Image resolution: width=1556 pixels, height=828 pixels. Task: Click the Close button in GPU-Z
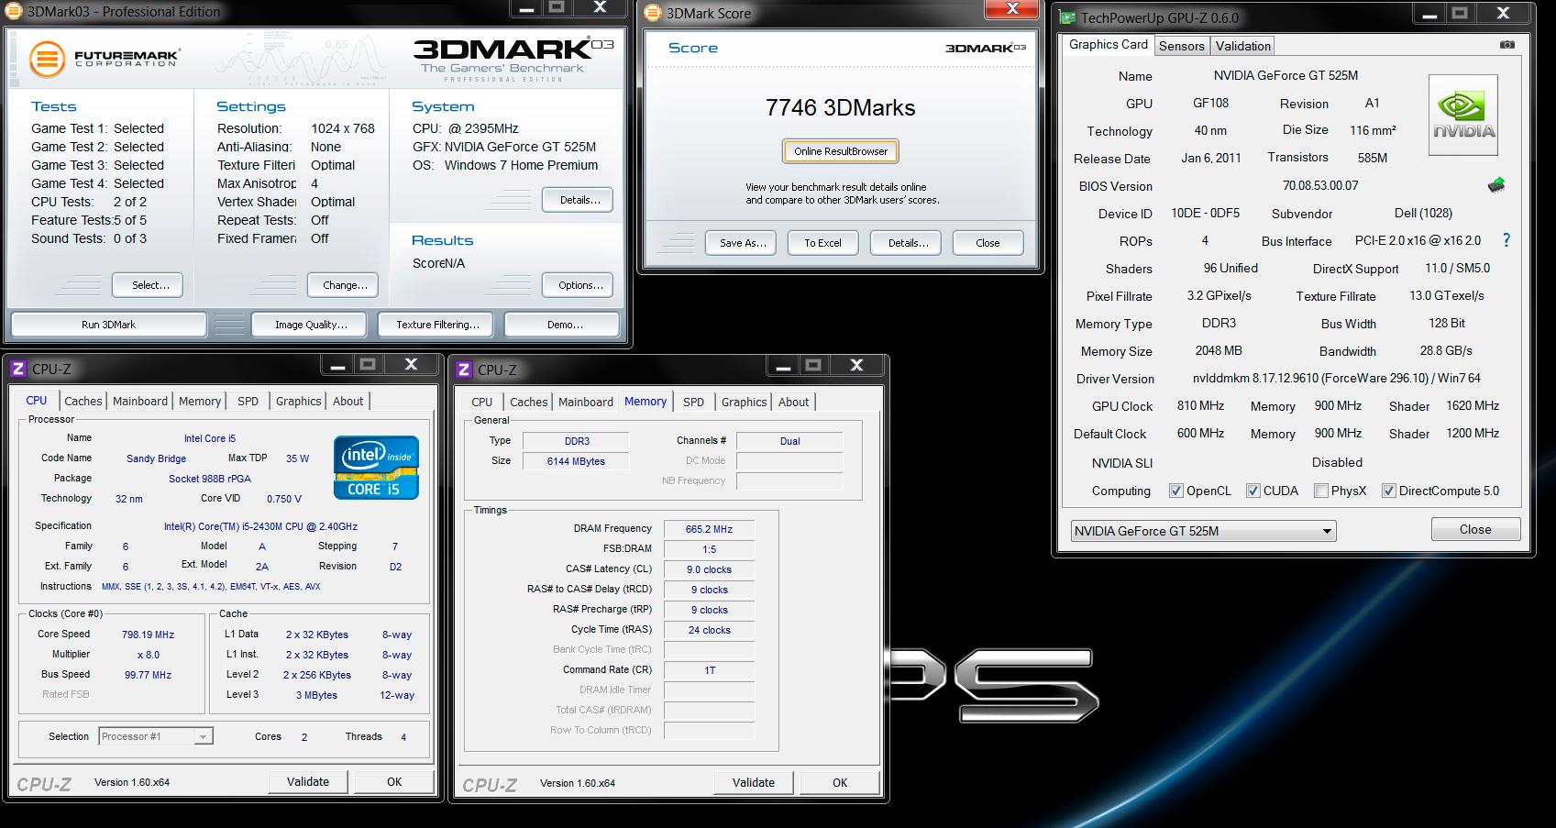click(x=1475, y=529)
